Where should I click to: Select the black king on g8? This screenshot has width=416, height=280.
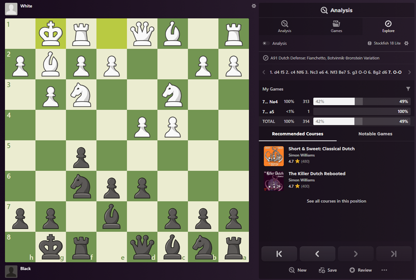pyautogui.click(x=51, y=247)
